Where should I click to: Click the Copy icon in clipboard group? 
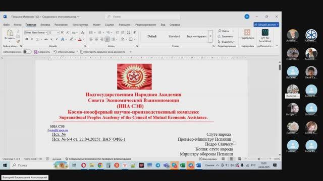[18, 36]
